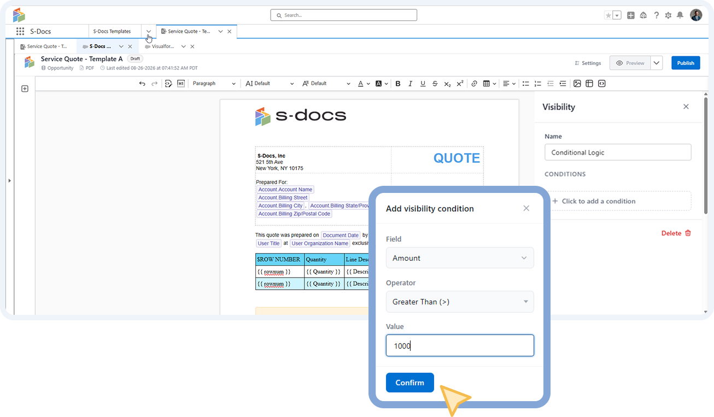Open the app launcher dots grid
This screenshot has width=714, height=417.
pyautogui.click(x=20, y=32)
